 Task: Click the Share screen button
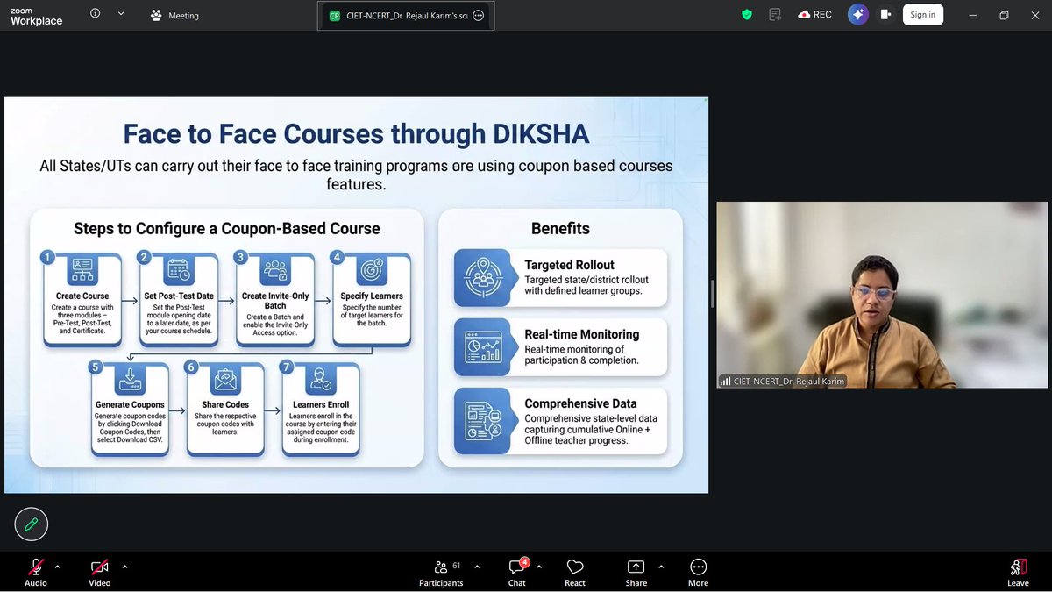[x=636, y=572]
